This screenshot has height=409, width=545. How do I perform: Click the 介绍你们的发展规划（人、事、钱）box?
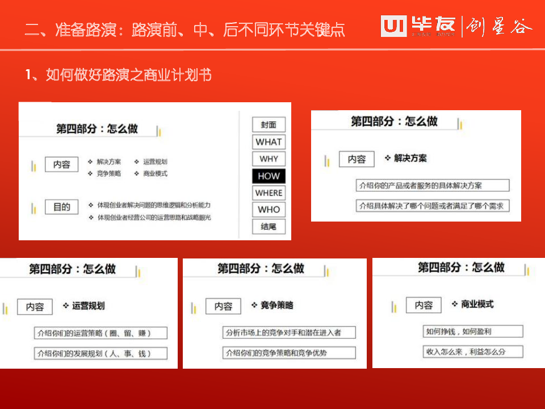(100, 353)
